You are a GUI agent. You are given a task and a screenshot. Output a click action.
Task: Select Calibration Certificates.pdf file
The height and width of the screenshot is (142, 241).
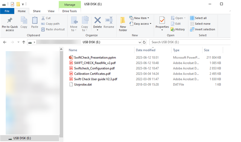pyautogui.click(x=92, y=74)
